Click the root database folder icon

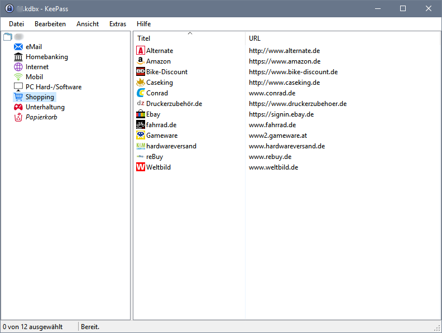[8, 37]
